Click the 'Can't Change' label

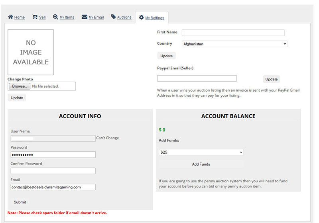[x=107, y=138]
